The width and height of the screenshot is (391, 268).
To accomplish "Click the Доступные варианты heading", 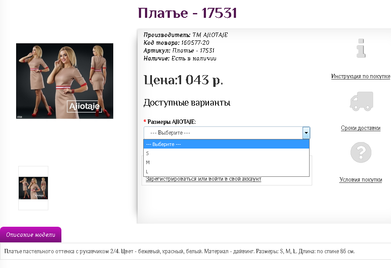I will (x=187, y=103).
